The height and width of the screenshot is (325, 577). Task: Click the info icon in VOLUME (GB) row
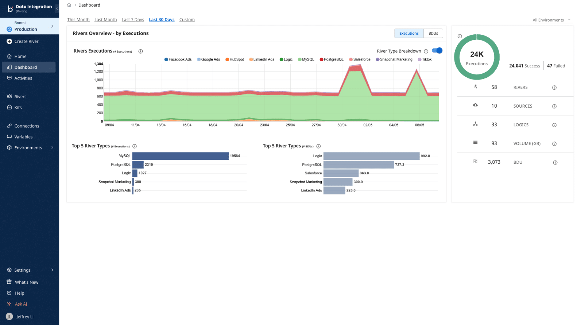(554, 144)
